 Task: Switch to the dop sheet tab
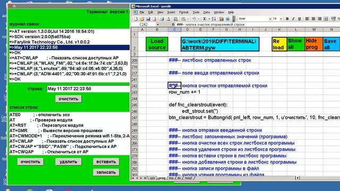tap(171, 178)
